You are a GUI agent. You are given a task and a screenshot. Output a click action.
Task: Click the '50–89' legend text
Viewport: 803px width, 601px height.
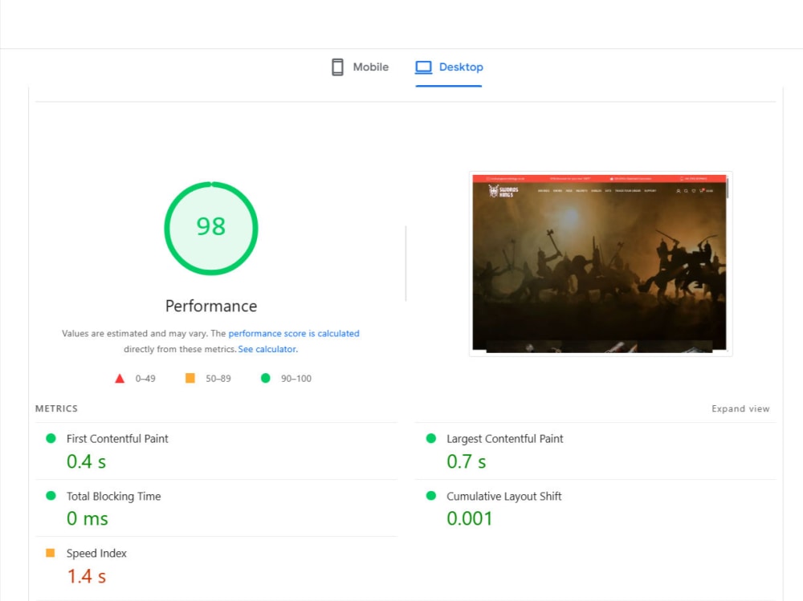point(218,378)
